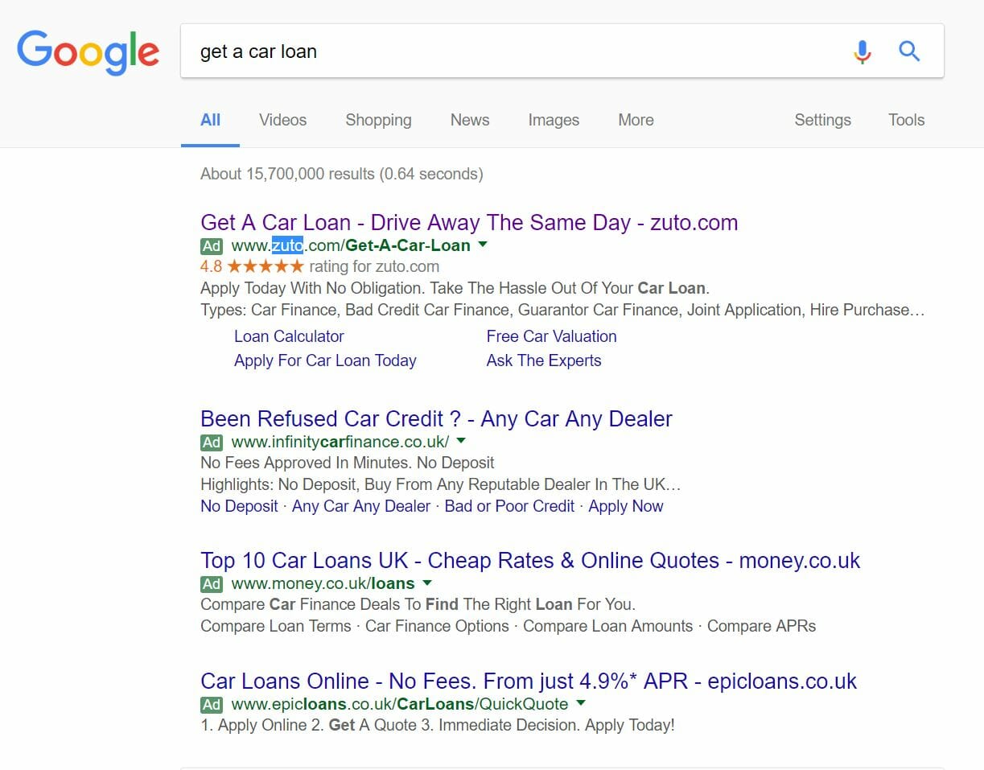Expand dropdown arrow beside money.co.uk/loans URL

click(x=427, y=583)
